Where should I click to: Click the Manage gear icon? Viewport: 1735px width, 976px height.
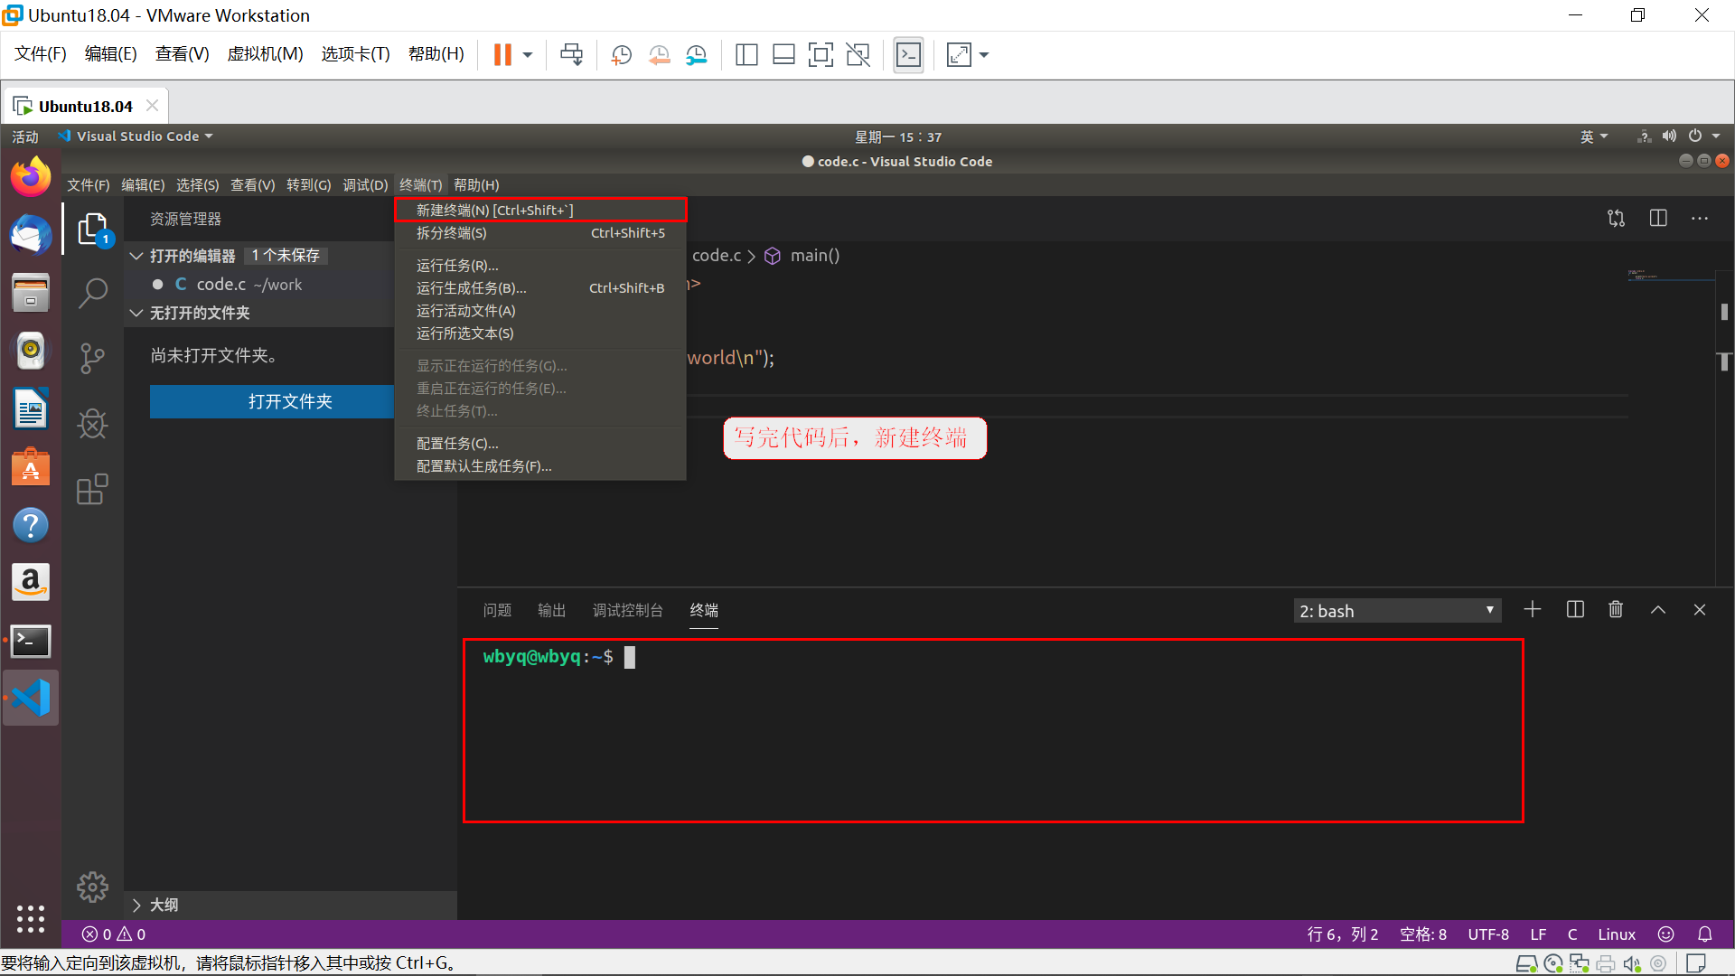[x=92, y=887]
